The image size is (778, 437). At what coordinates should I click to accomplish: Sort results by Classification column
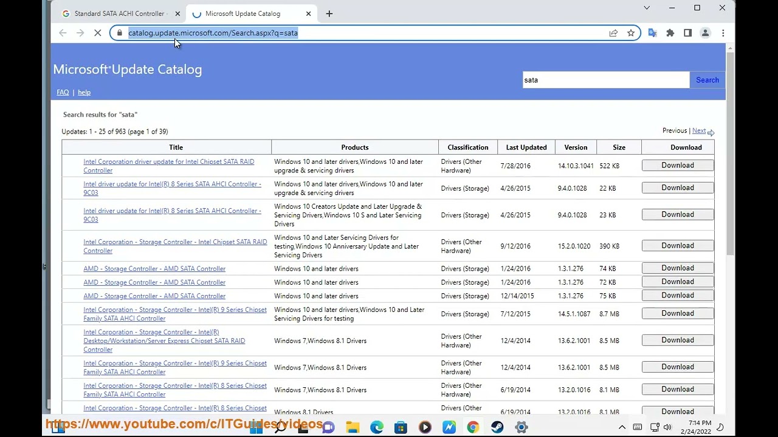tap(468, 147)
